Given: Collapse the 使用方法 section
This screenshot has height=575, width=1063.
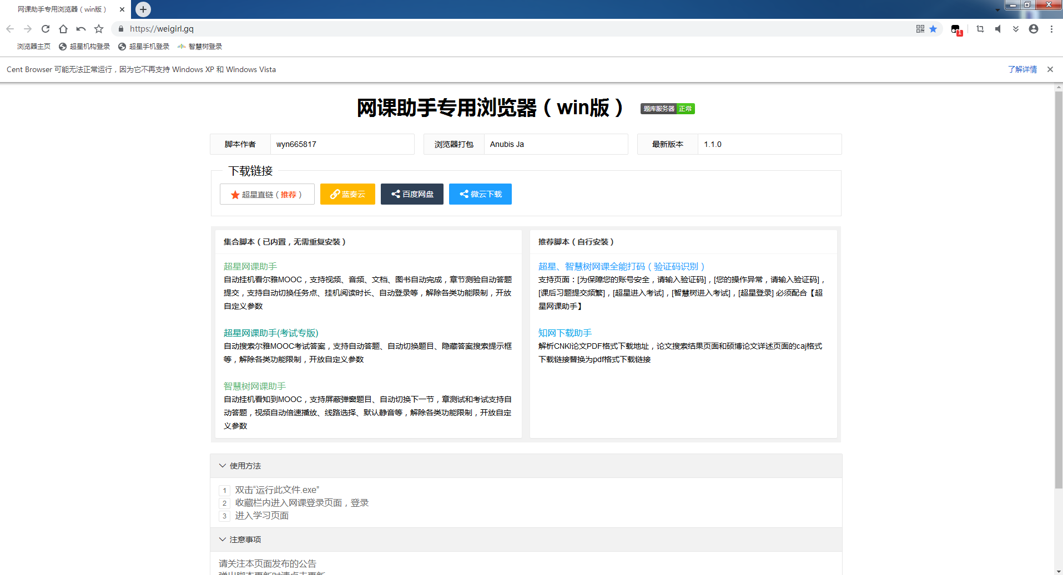Looking at the screenshot, I should 526,466.
